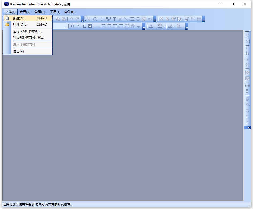
Task: Select the diagonal Line drawing tool
Action: 126,19
